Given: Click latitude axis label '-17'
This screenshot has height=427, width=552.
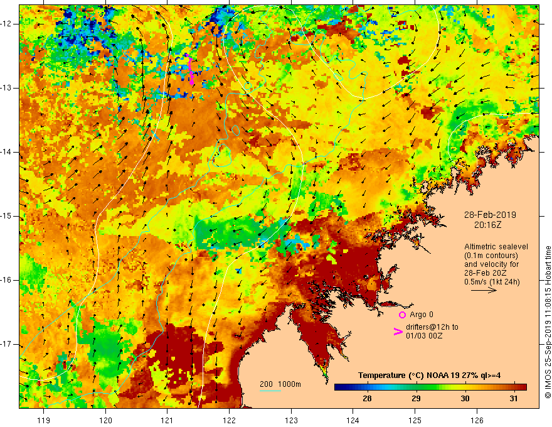Looking at the screenshot, I should [x=6, y=344].
